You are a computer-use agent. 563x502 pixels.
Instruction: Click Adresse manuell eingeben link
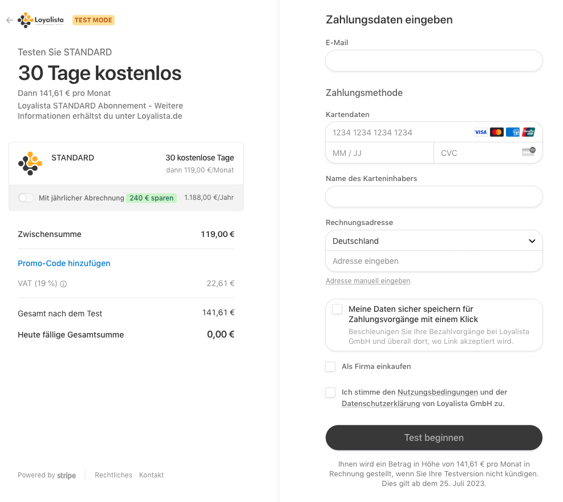[x=368, y=281]
